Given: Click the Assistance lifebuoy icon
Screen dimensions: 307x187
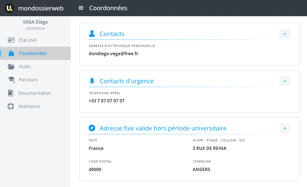Looking at the screenshot, I should click(x=11, y=106).
